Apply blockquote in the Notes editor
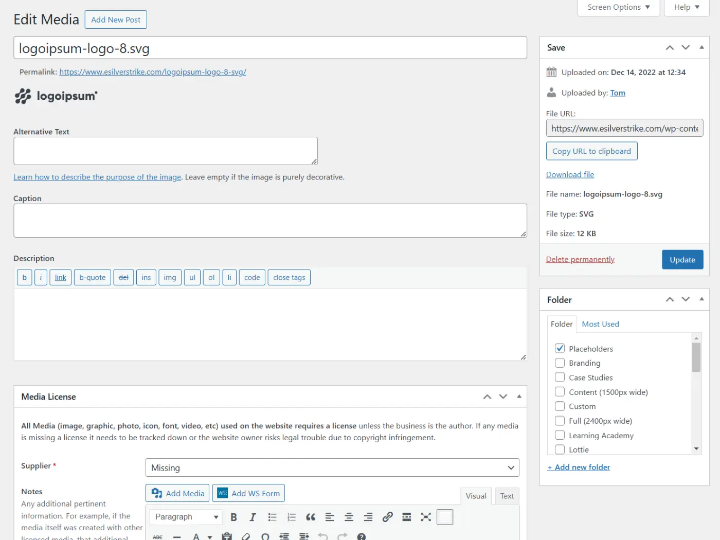 pyautogui.click(x=311, y=517)
